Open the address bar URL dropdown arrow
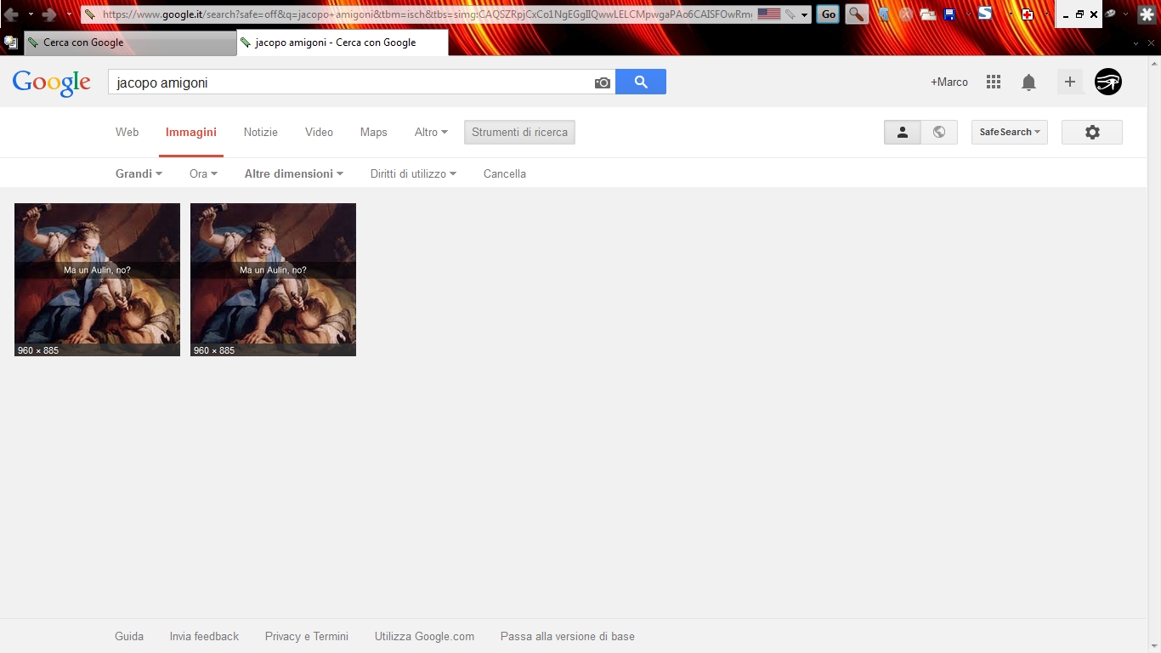 click(x=805, y=14)
